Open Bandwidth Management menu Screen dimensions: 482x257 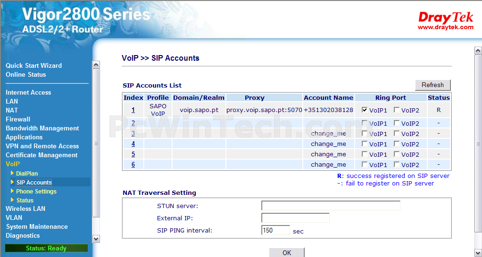click(42, 128)
